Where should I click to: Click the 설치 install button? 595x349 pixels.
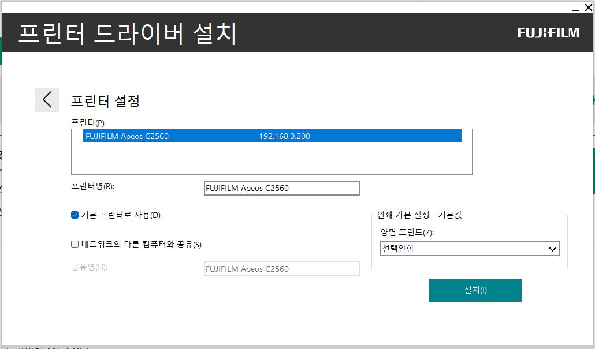[475, 290]
